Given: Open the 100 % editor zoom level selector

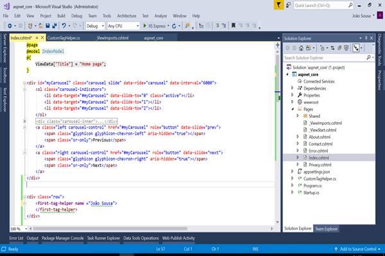Looking at the screenshot, I should (x=17, y=228).
